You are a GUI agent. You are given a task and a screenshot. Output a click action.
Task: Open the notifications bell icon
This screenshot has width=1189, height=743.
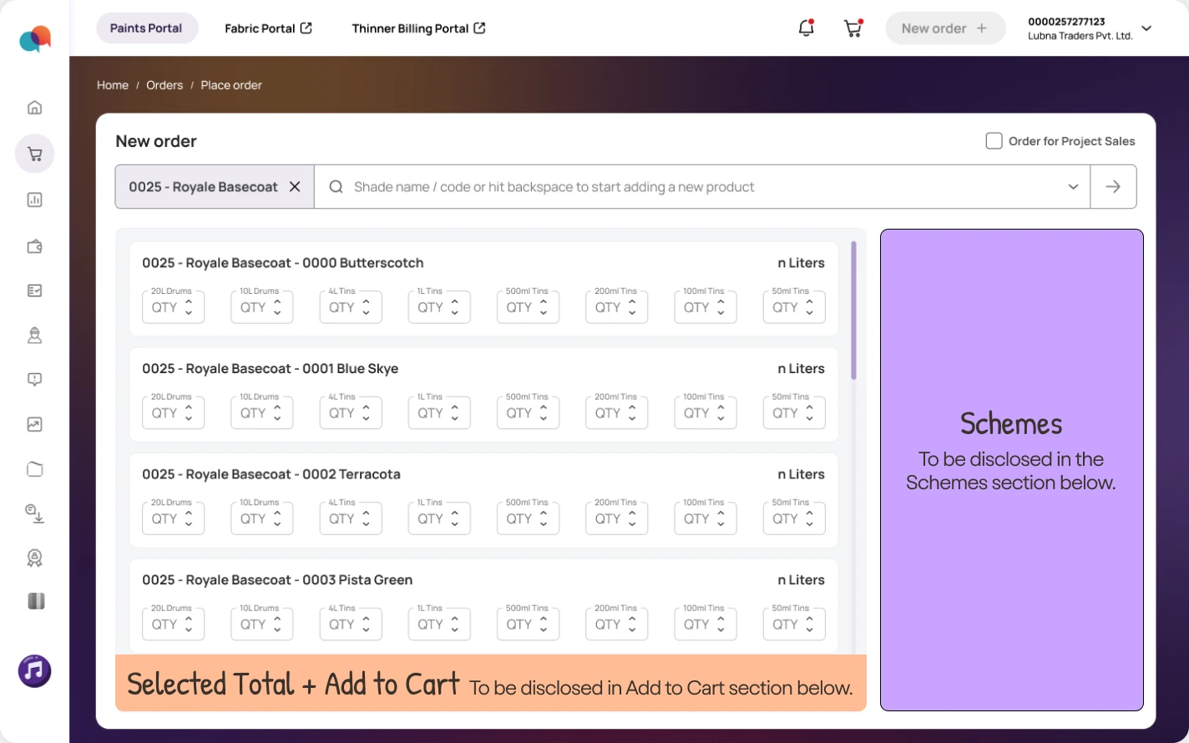coord(806,28)
